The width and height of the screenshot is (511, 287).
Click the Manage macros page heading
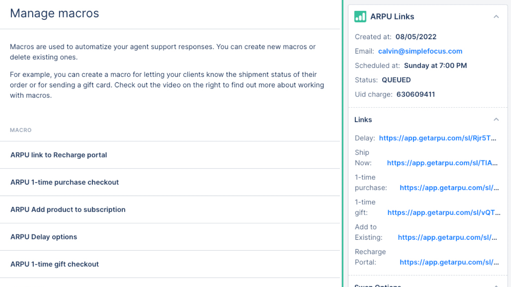click(x=55, y=13)
